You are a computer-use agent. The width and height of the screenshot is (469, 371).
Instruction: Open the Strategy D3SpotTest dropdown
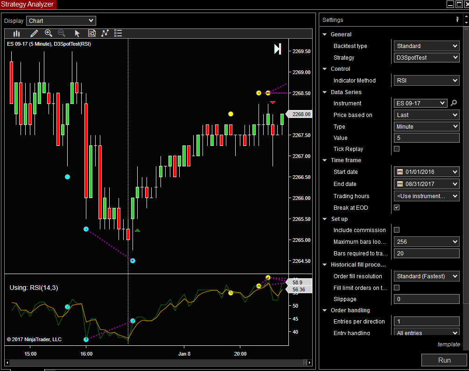click(427, 57)
